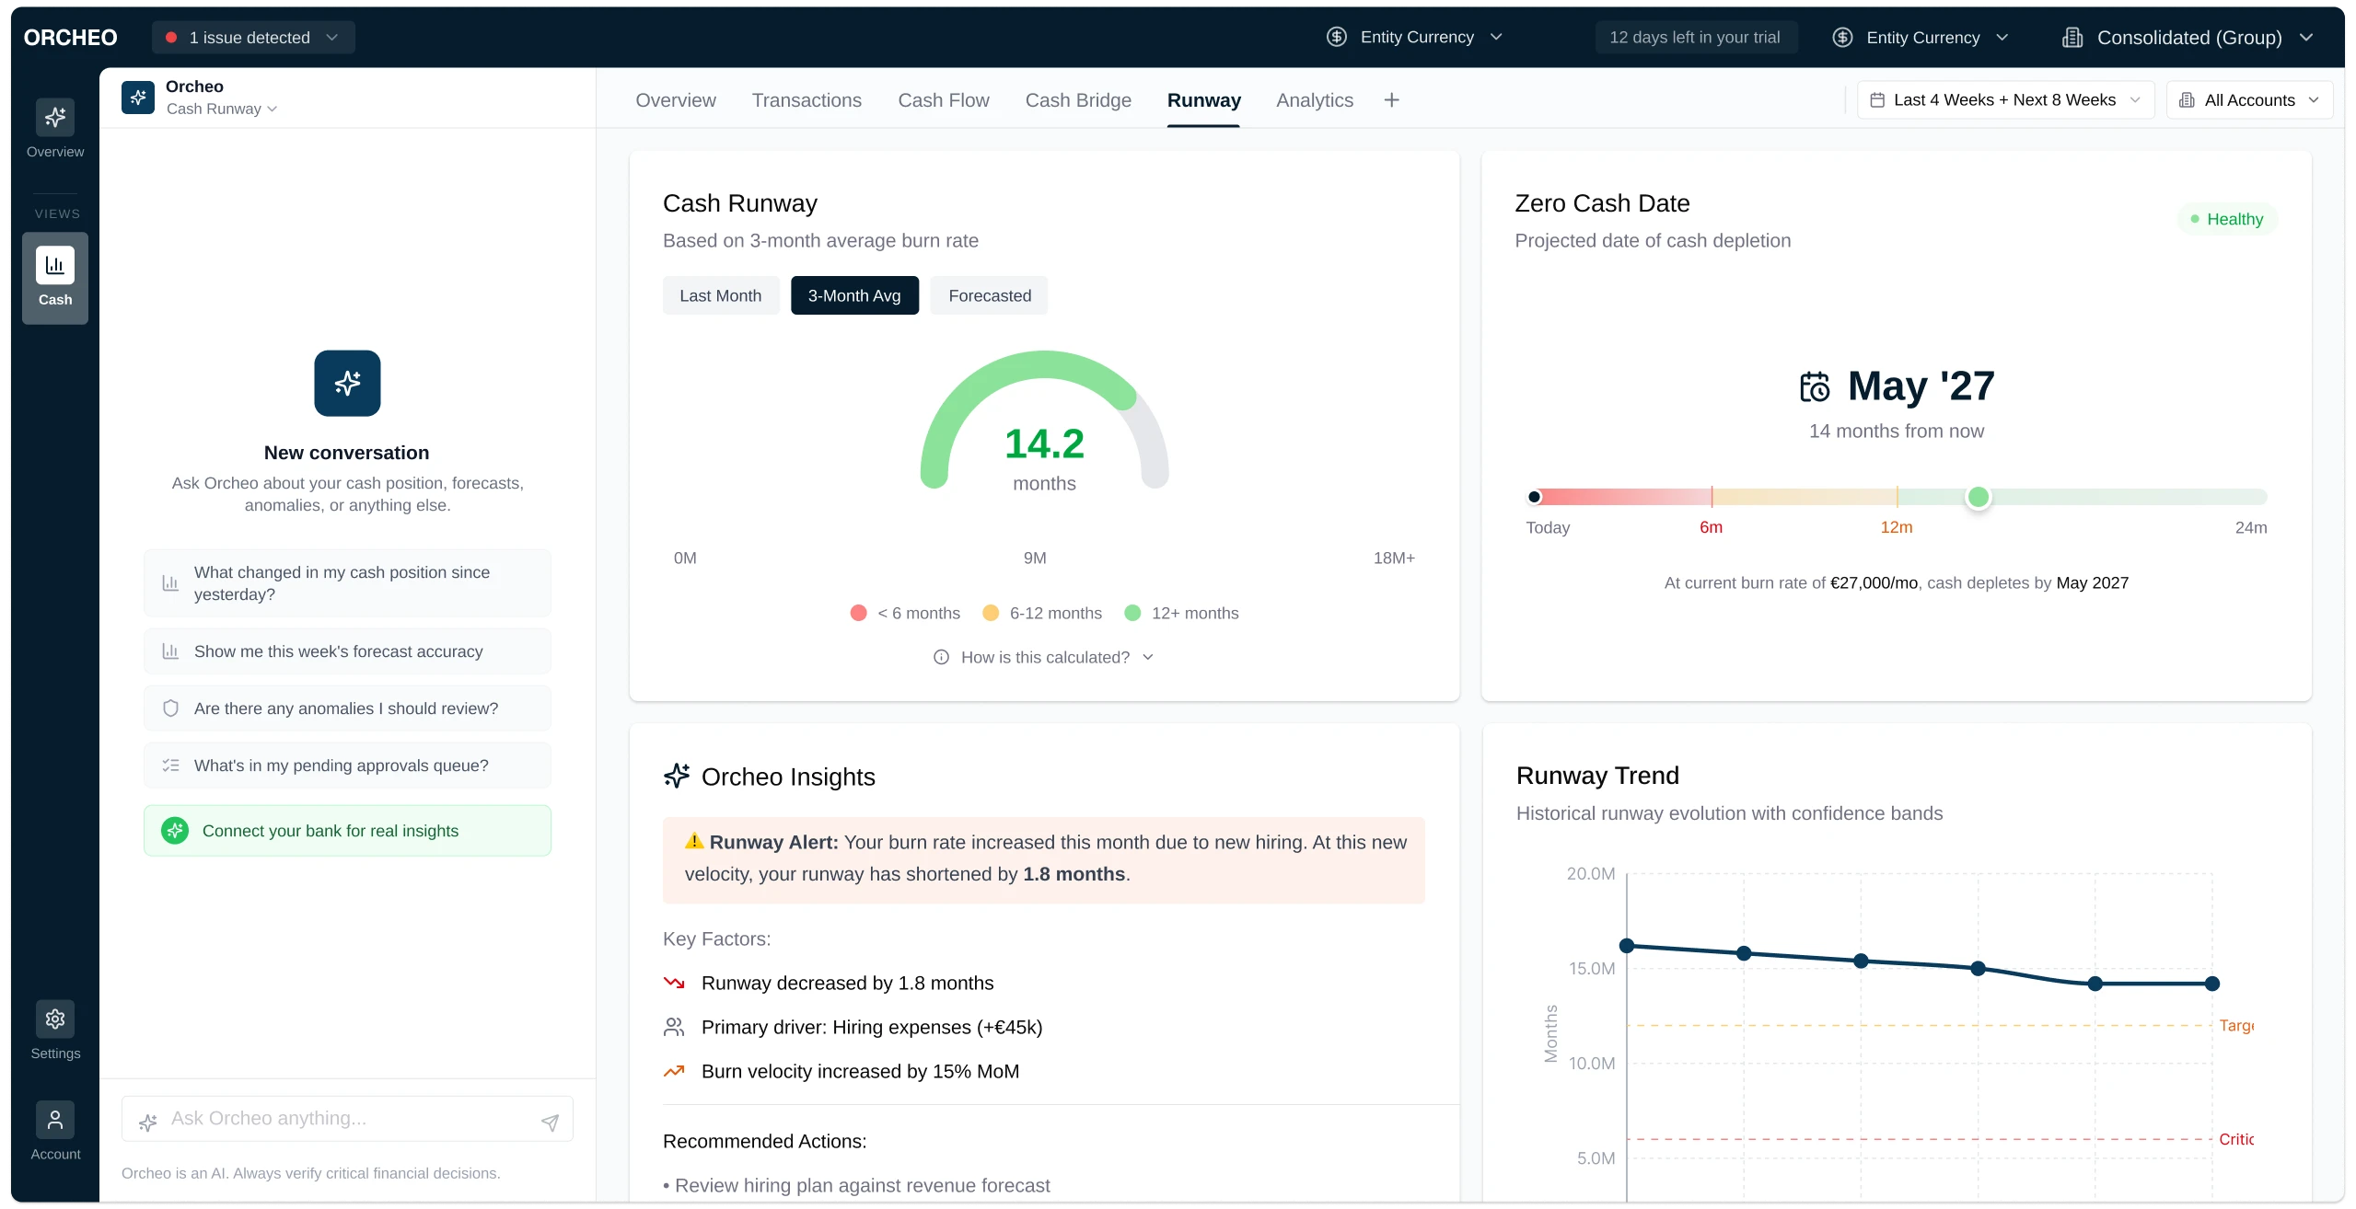Viewport: 2356px width, 1209px height.
Task: Click the shield icon on anomalies suggestion
Action: 170,708
